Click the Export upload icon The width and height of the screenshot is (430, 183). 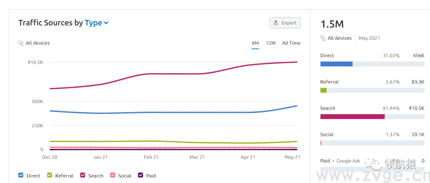276,23
